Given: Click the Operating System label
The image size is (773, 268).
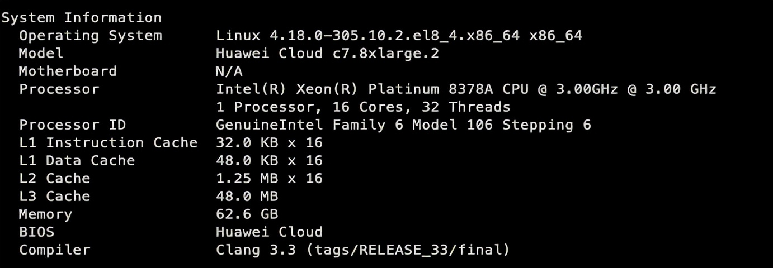Looking at the screenshot, I should coord(90,36).
